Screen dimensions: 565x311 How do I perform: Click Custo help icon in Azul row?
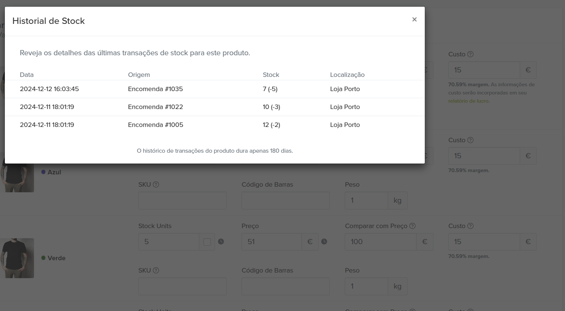[x=470, y=140]
